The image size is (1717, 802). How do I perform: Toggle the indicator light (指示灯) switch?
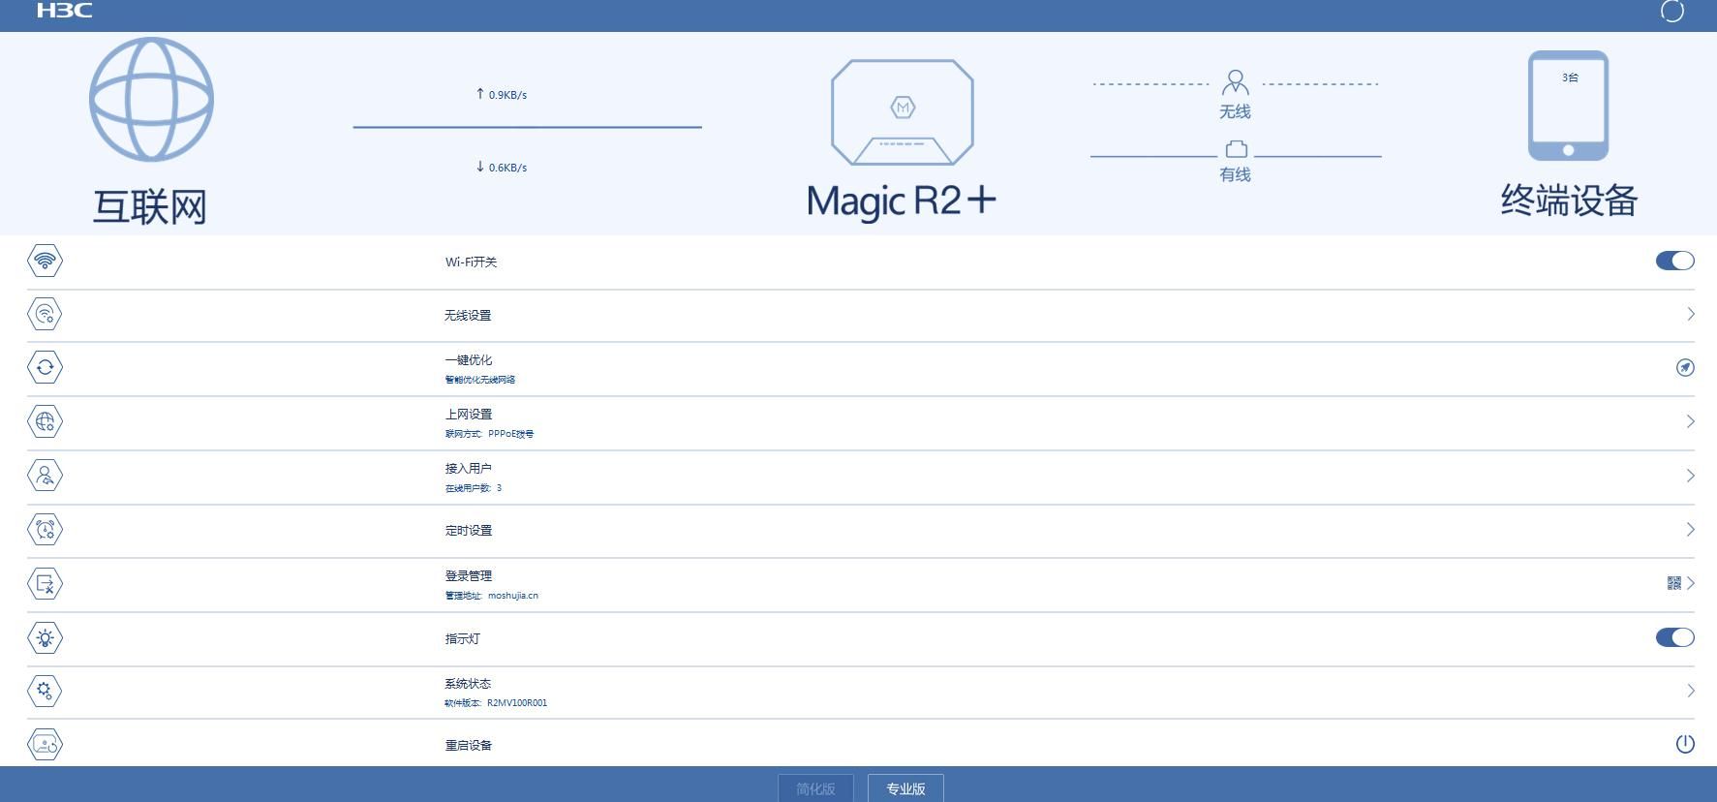1674,637
